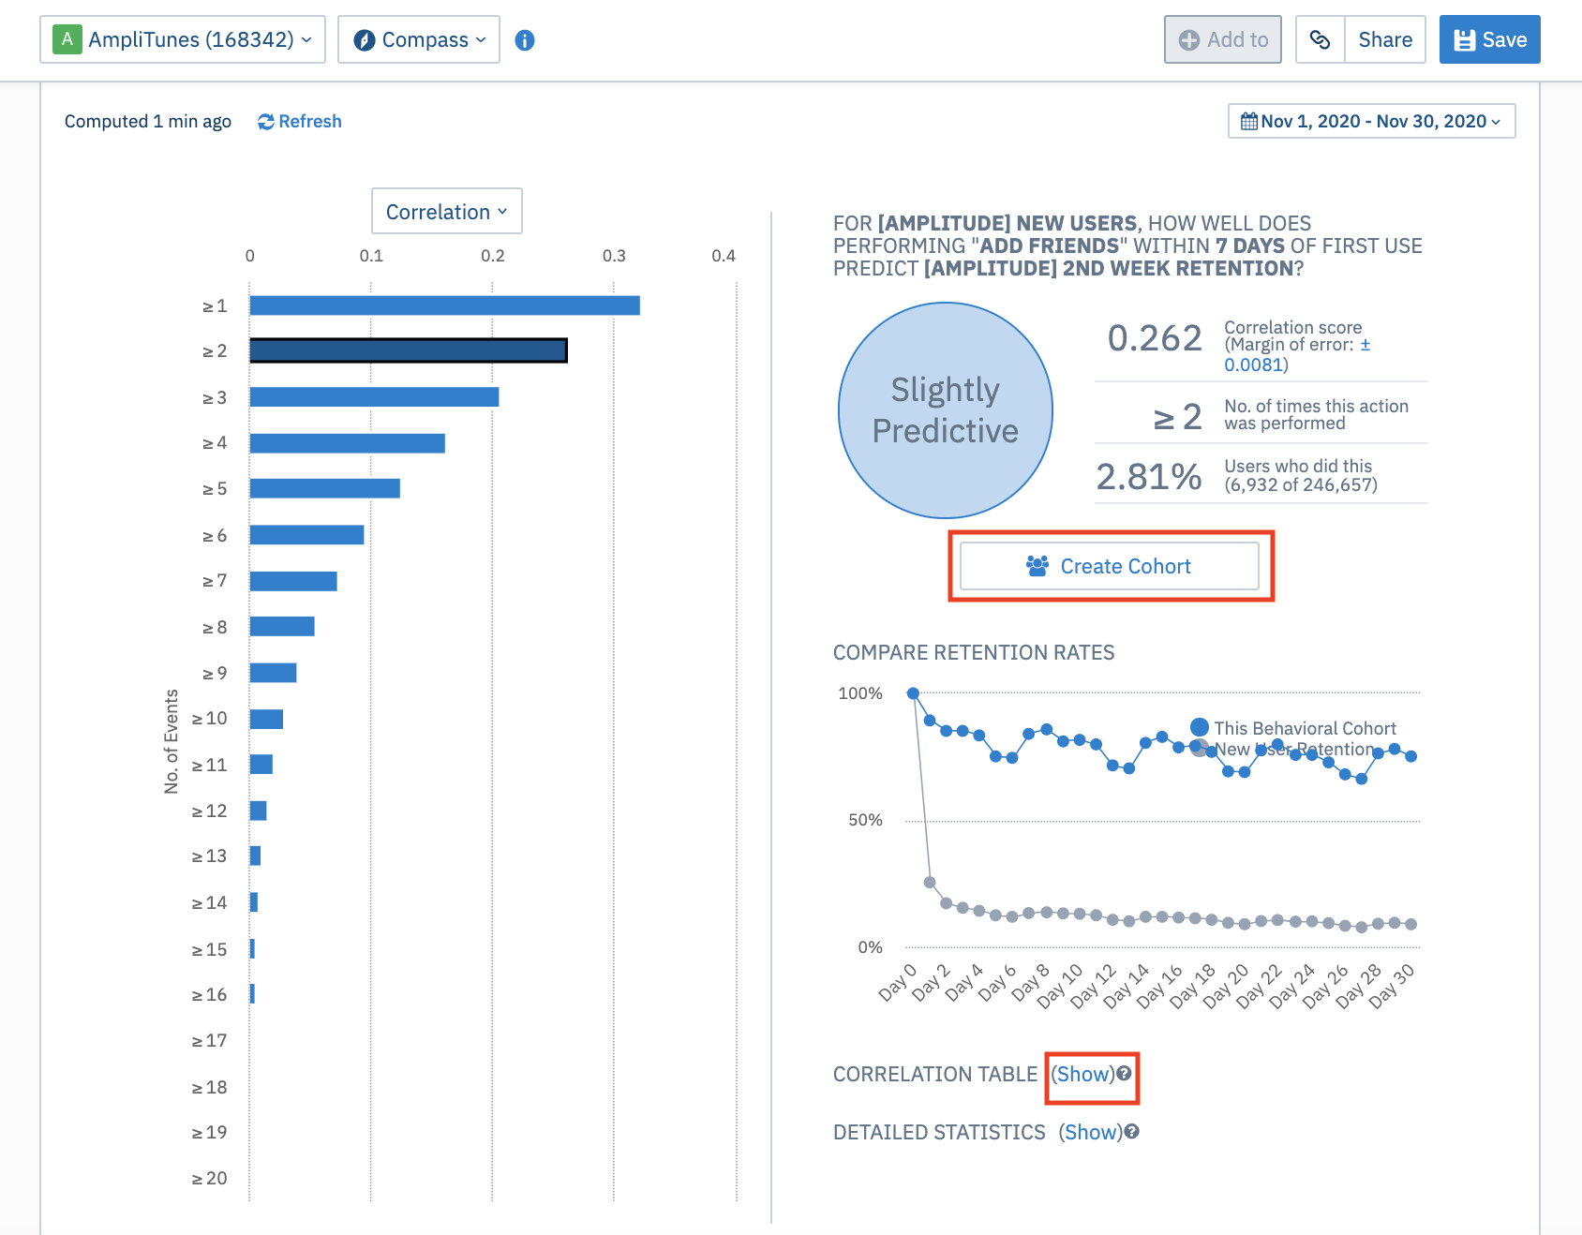This screenshot has height=1235, width=1582.
Task: Select the ≥ 3 correlation bar
Action: pyautogui.click(x=374, y=397)
